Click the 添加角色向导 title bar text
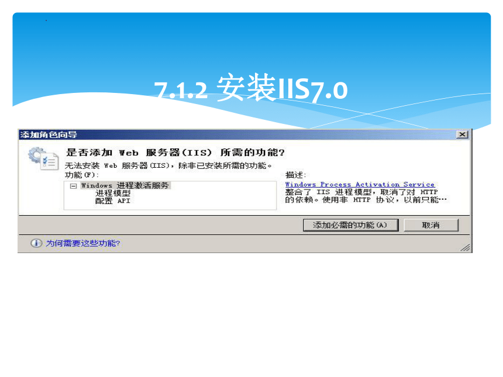This screenshot has height=377, width=503. [49, 134]
